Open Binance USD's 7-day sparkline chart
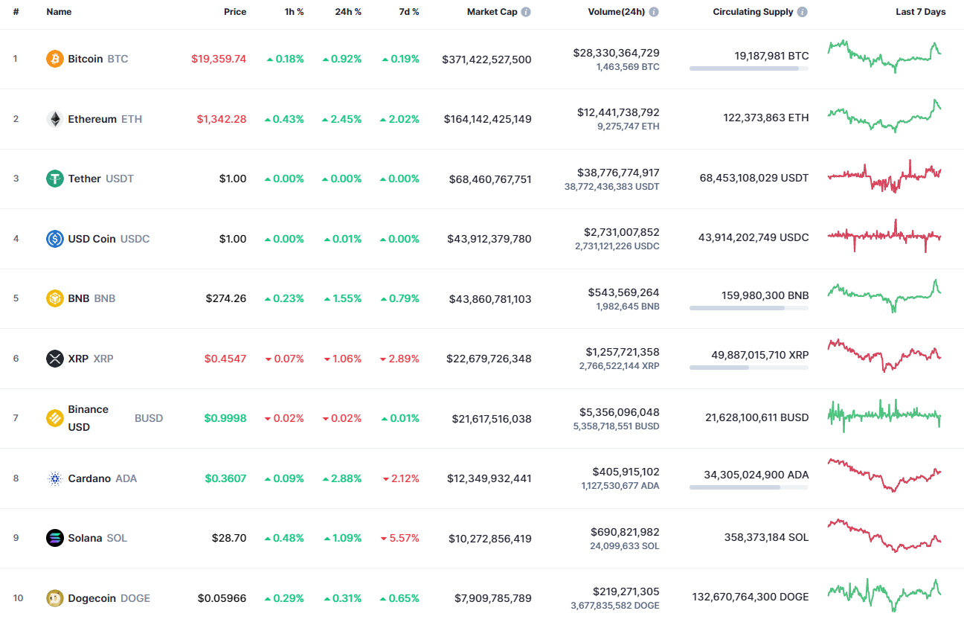964x625 pixels. 884,416
